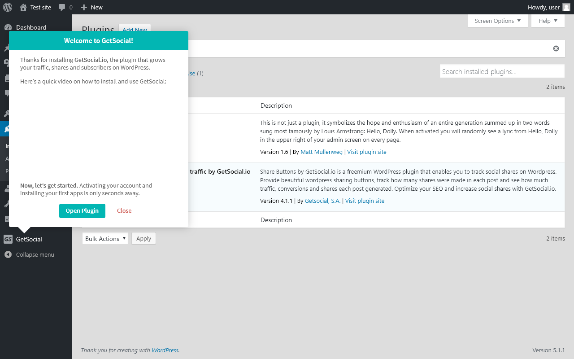Click the Add New plugin button
This screenshot has width=574, height=359.
(135, 30)
